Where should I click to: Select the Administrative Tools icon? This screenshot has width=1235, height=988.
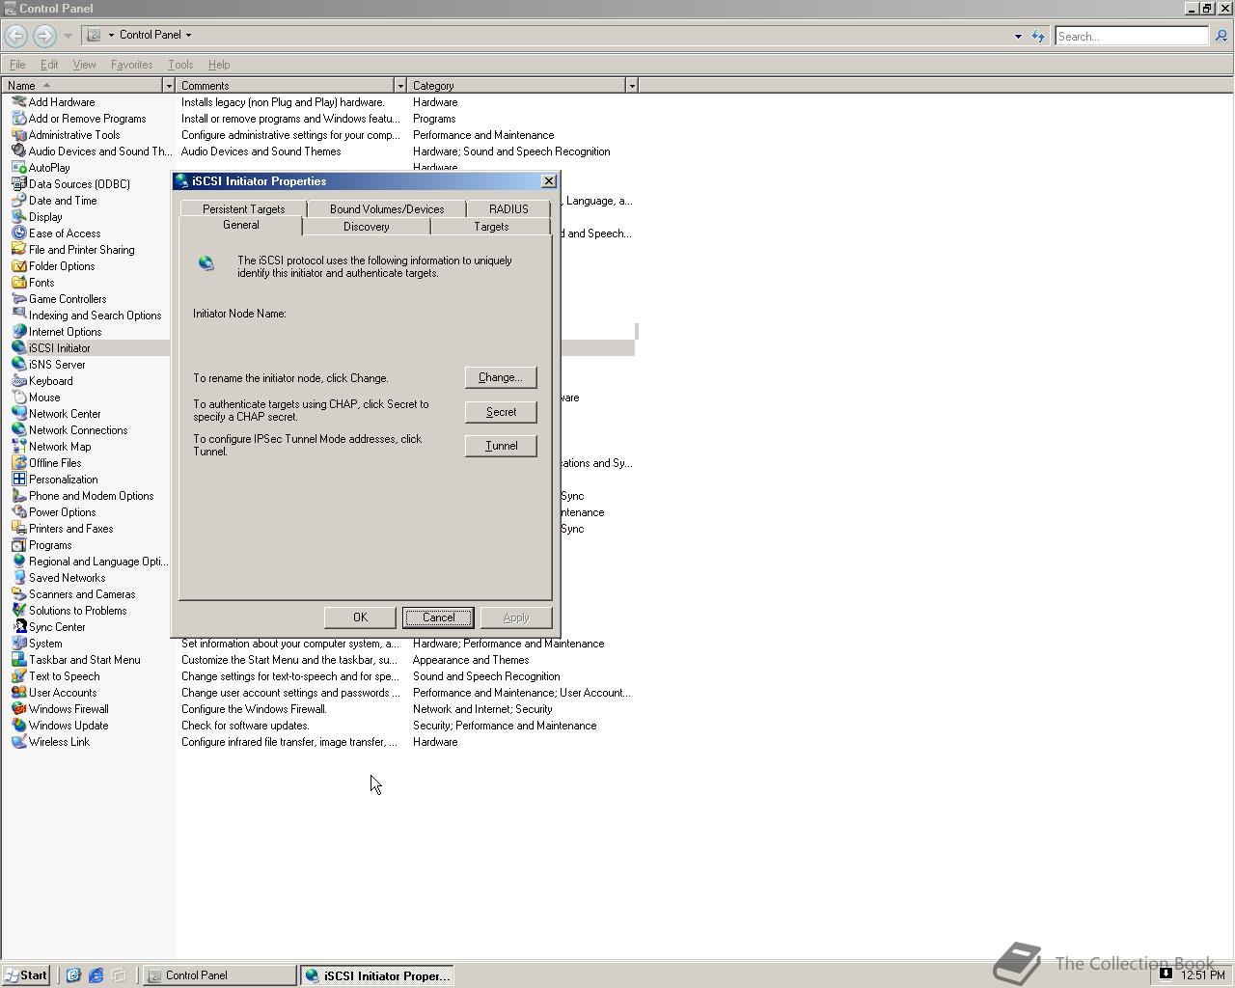pyautogui.click(x=18, y=135)
